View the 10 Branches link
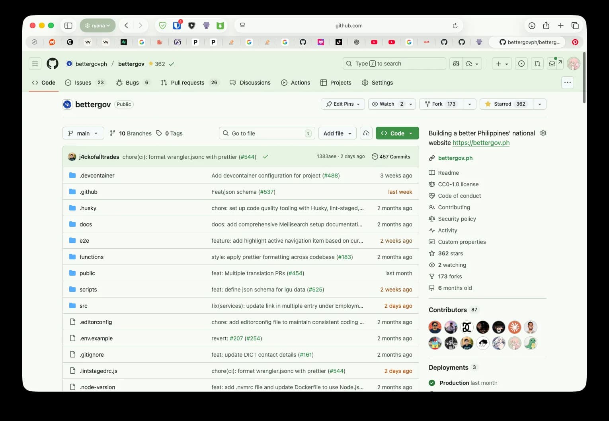609x421 pixels. [131, 133]
